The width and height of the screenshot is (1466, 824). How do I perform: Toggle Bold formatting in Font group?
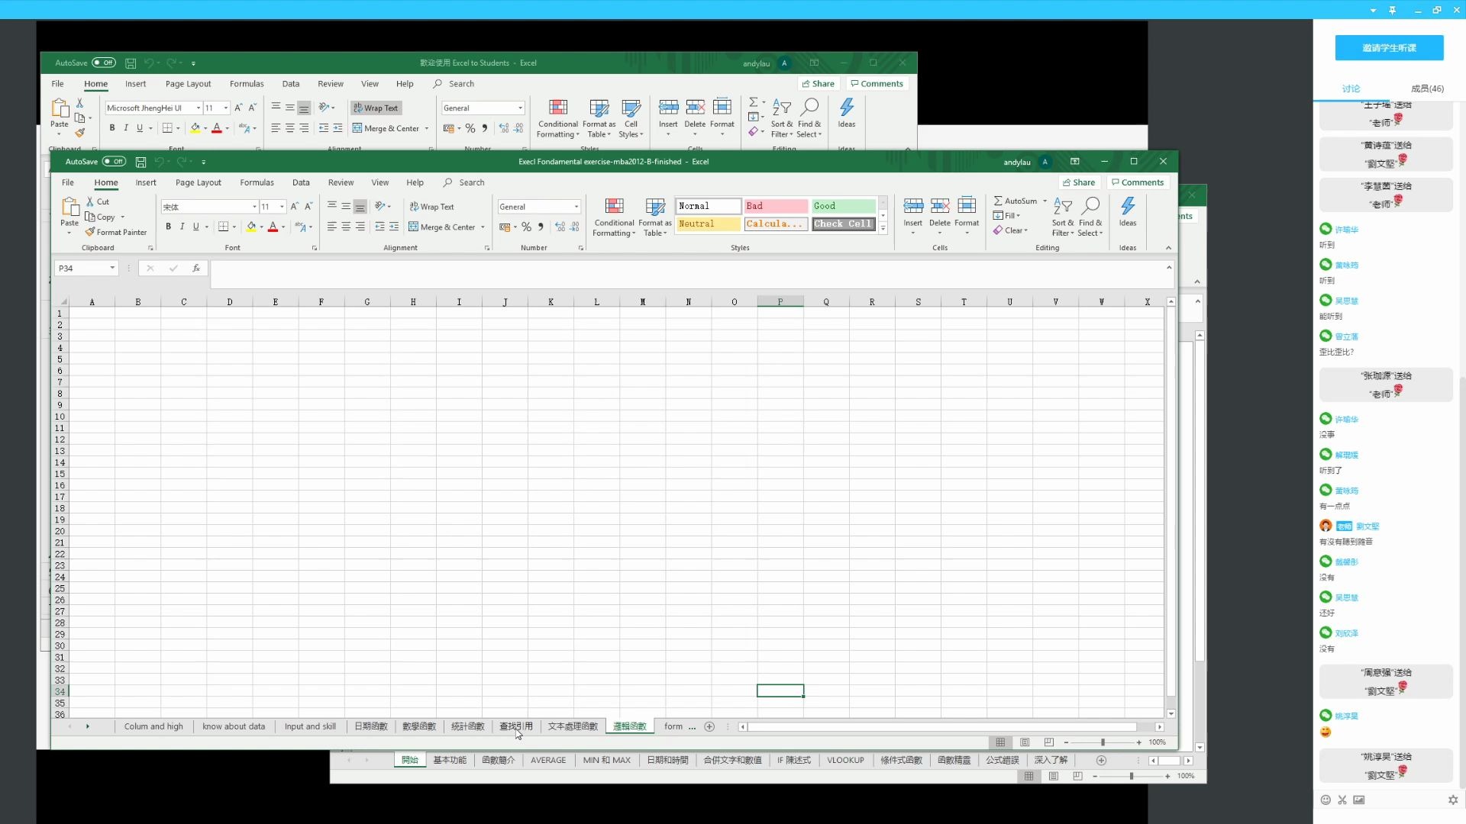168,227
